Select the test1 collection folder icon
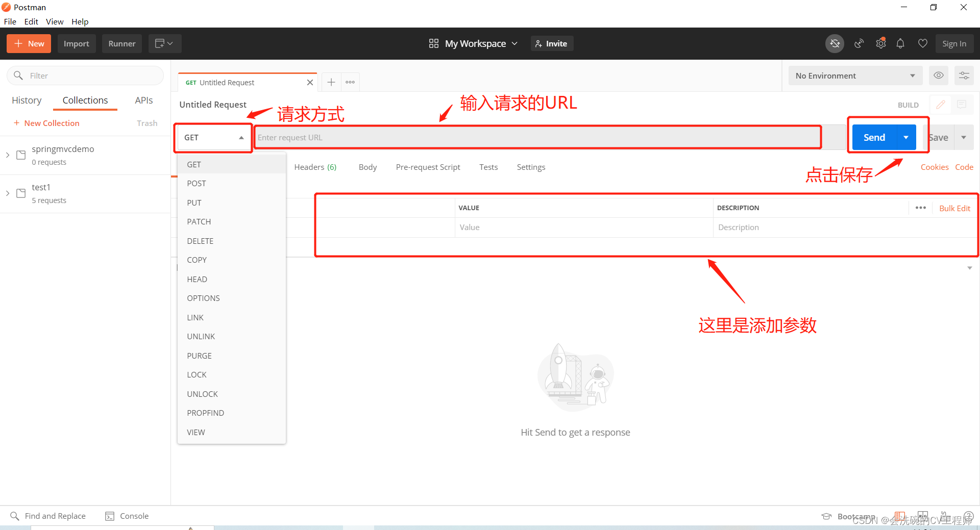980x530 pixels. [21, 193]
